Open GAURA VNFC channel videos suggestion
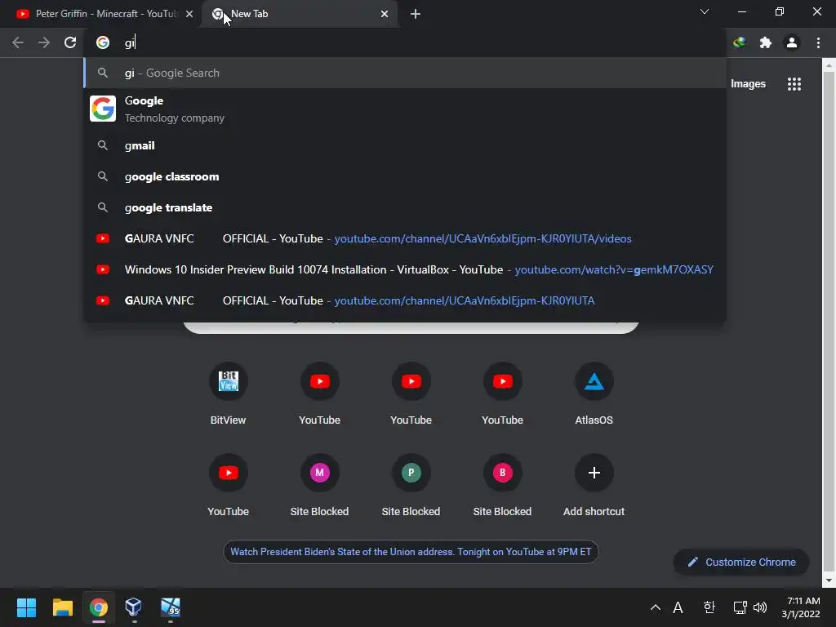The height and width of the screenshot is (627, 836). [x=405, y=238]
